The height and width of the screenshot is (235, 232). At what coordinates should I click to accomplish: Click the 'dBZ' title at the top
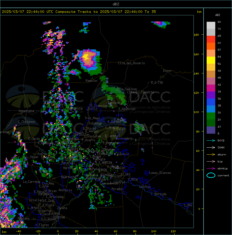116,4
